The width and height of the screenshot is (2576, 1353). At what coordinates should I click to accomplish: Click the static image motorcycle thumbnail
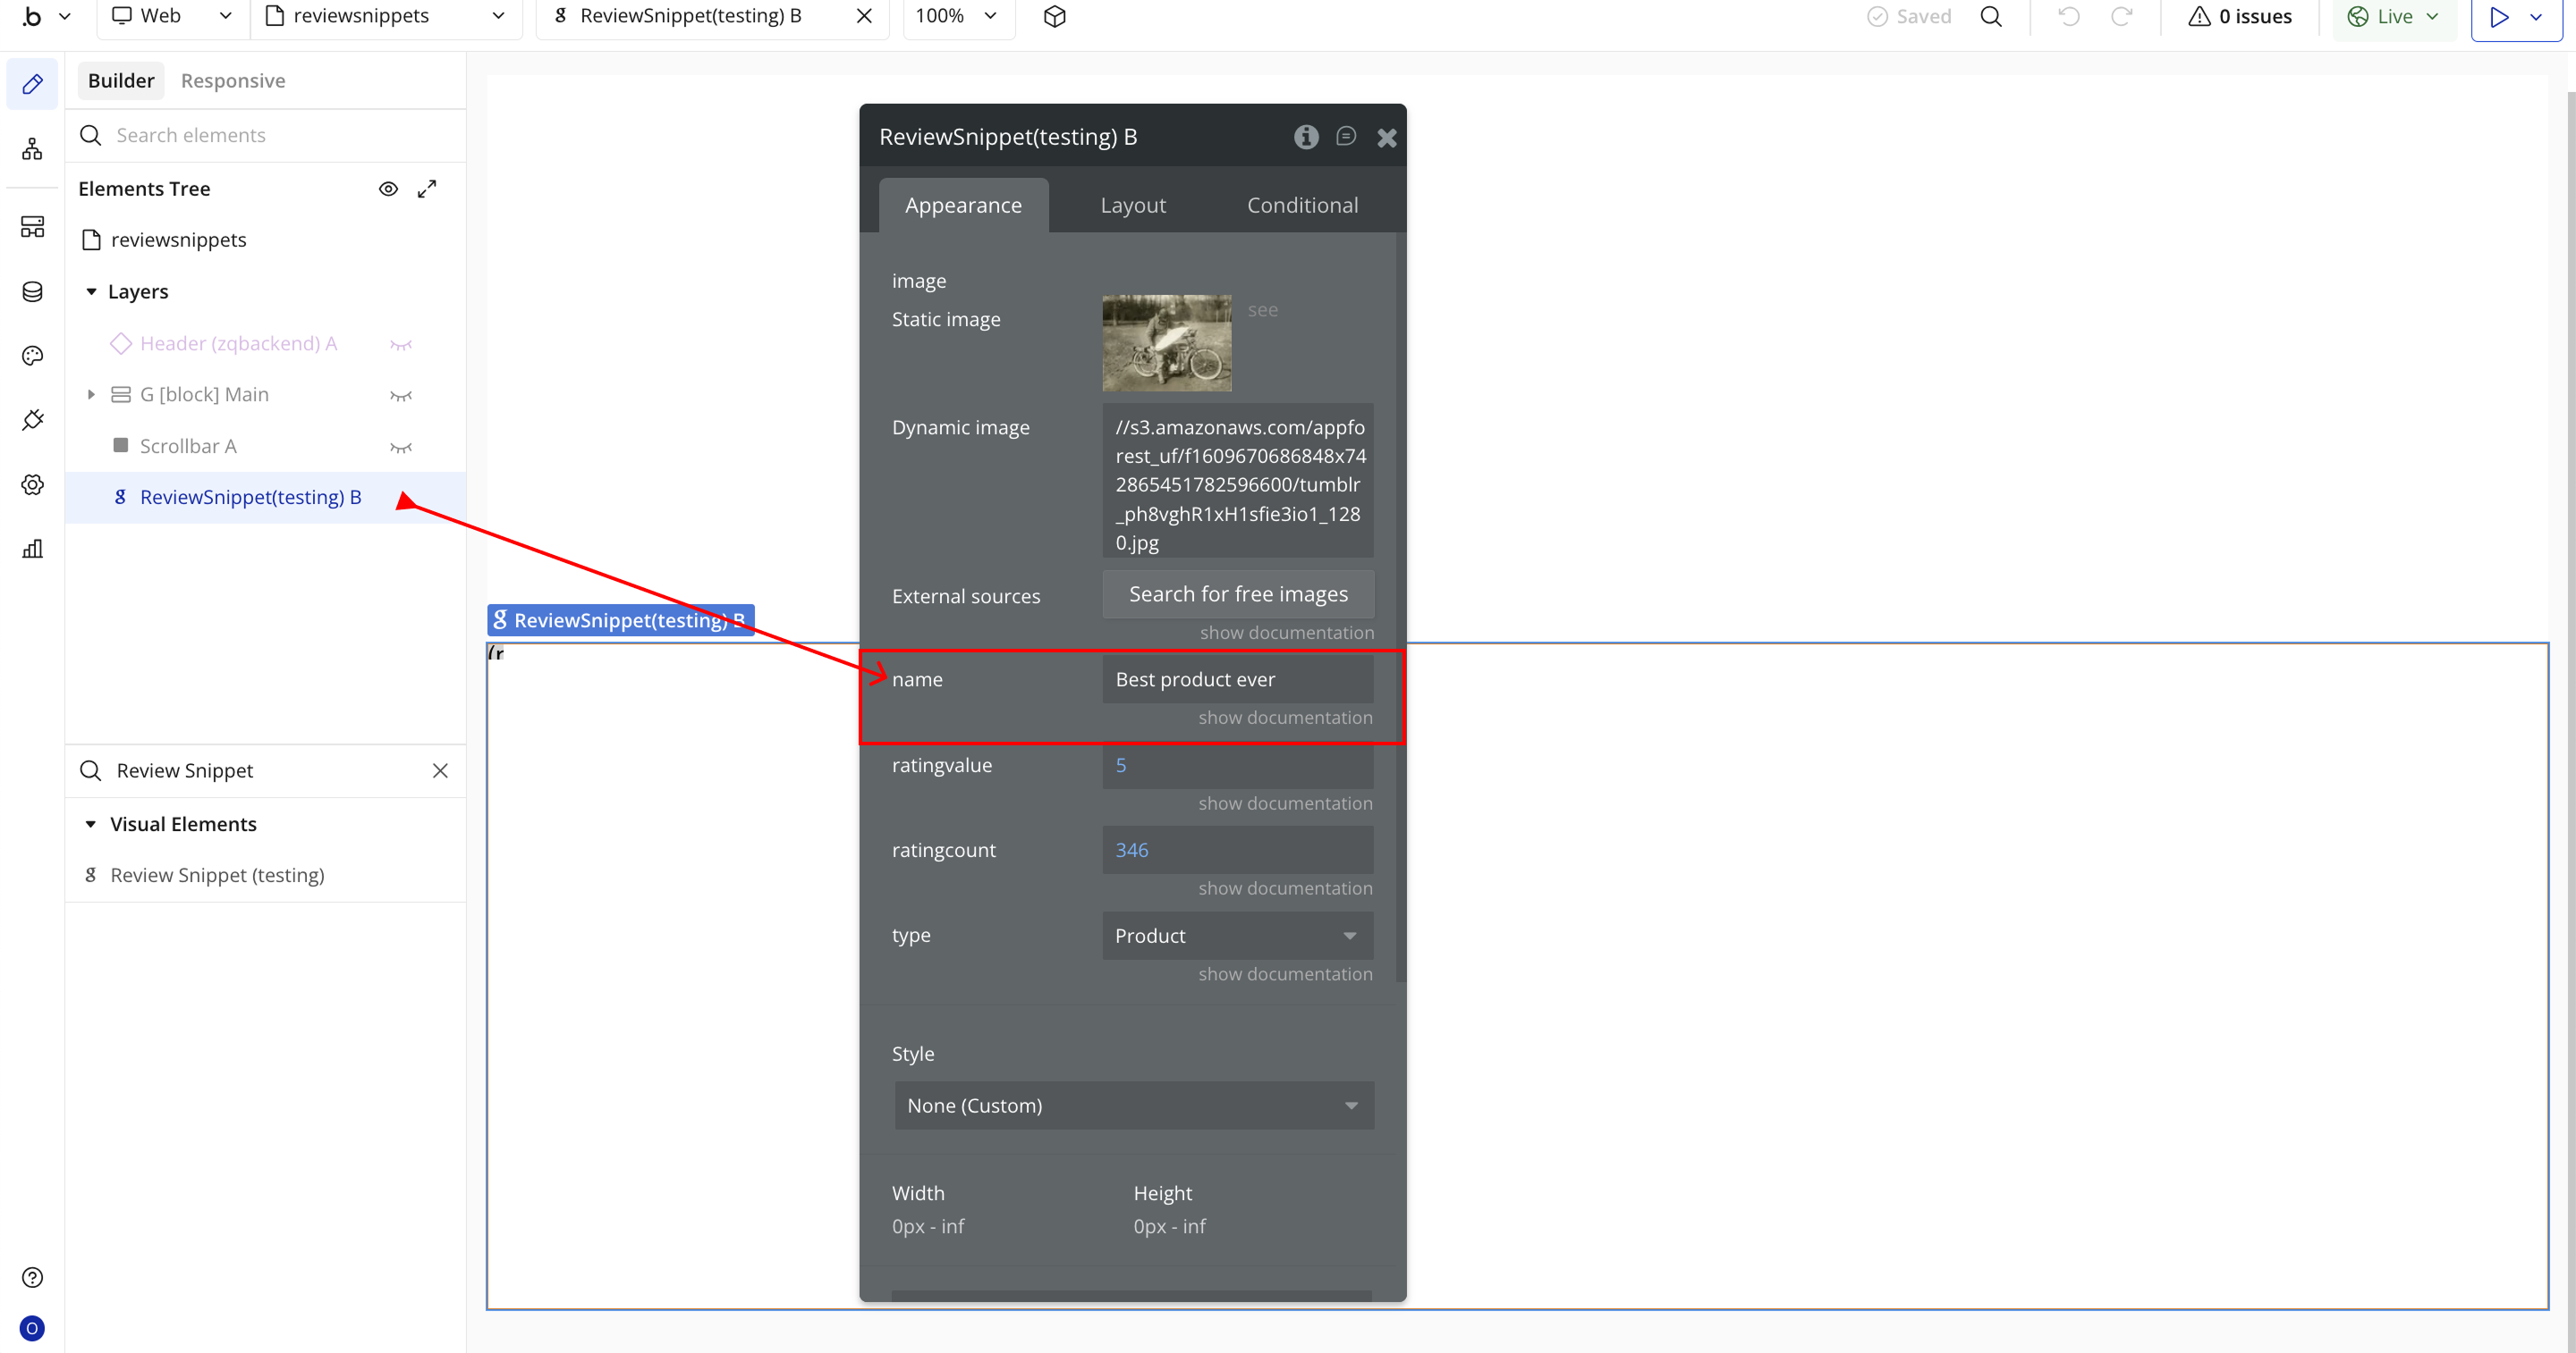(1166, 343)
